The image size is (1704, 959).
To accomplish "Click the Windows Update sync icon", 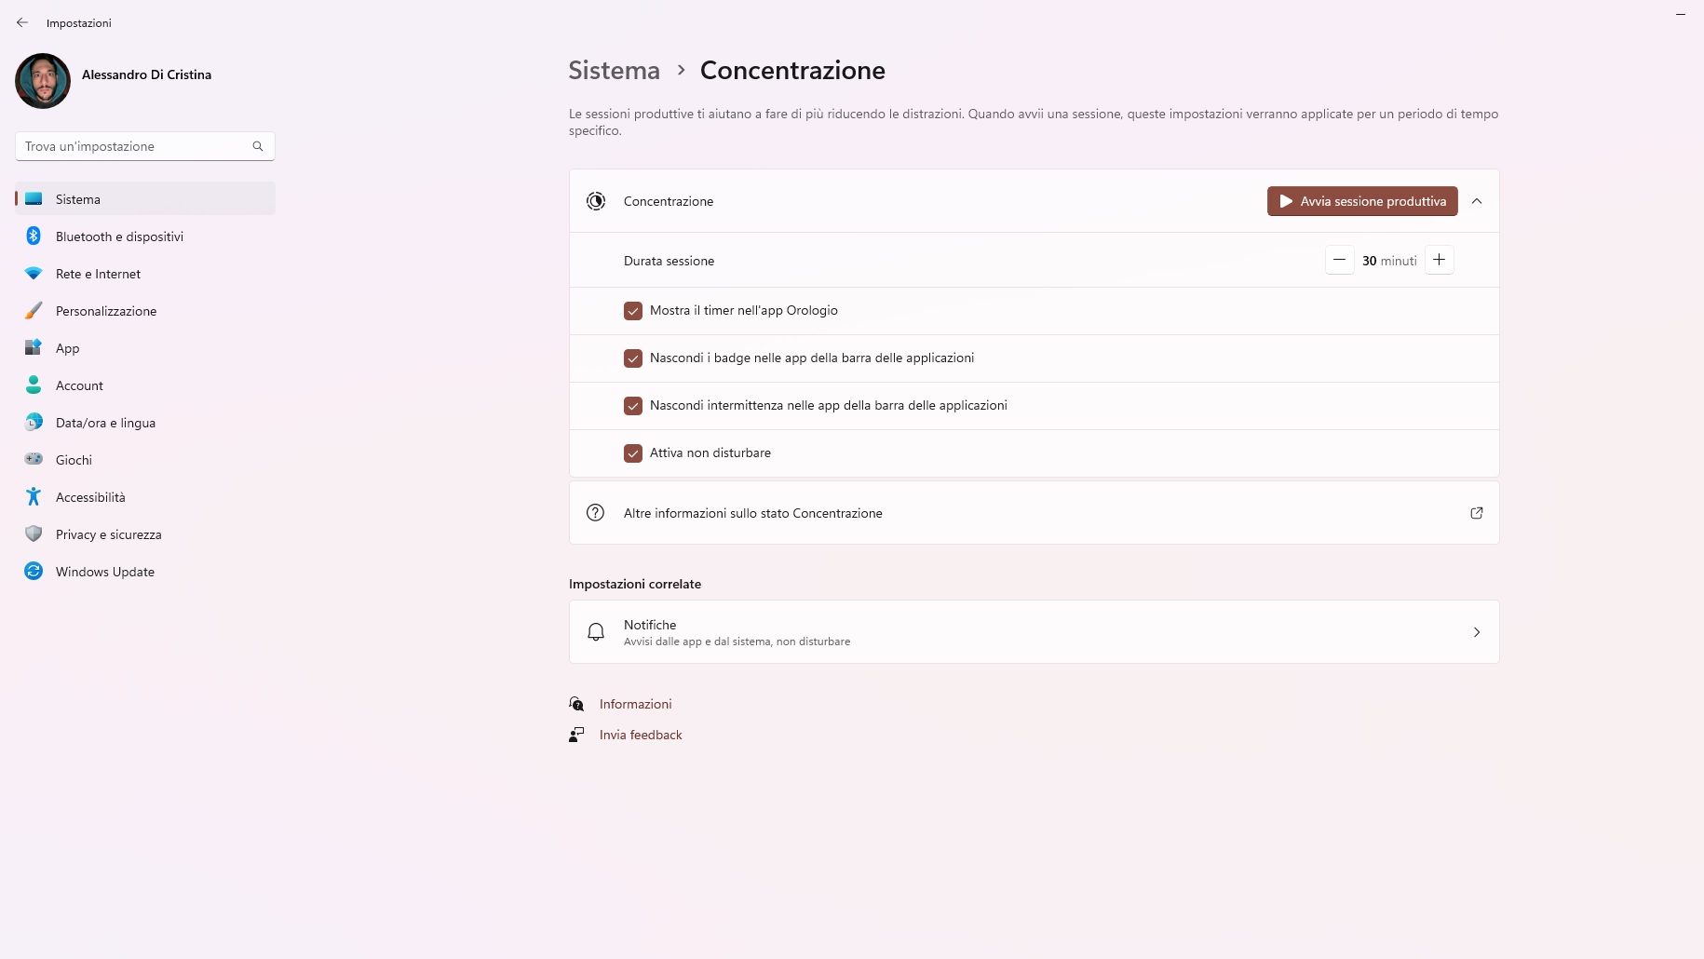I will coord(34,572).
